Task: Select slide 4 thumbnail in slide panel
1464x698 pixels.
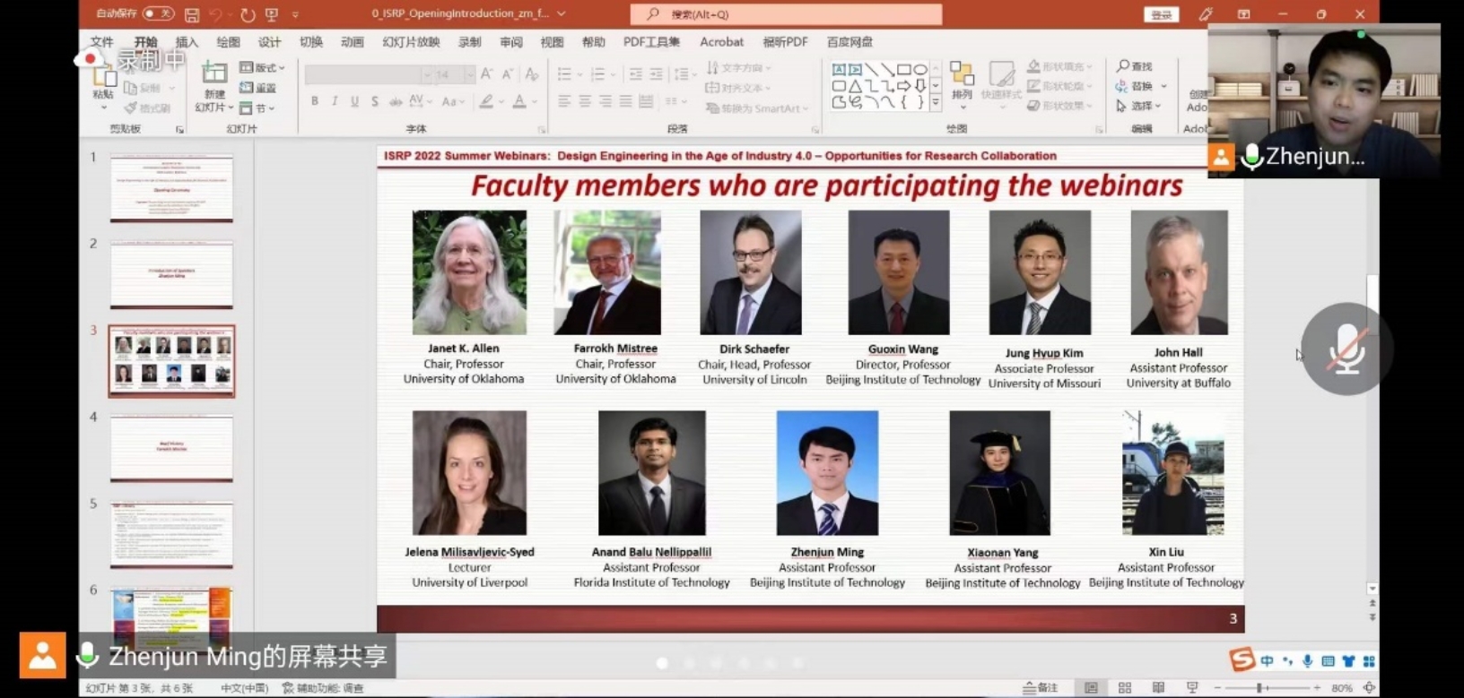Action: coord(171,447)
